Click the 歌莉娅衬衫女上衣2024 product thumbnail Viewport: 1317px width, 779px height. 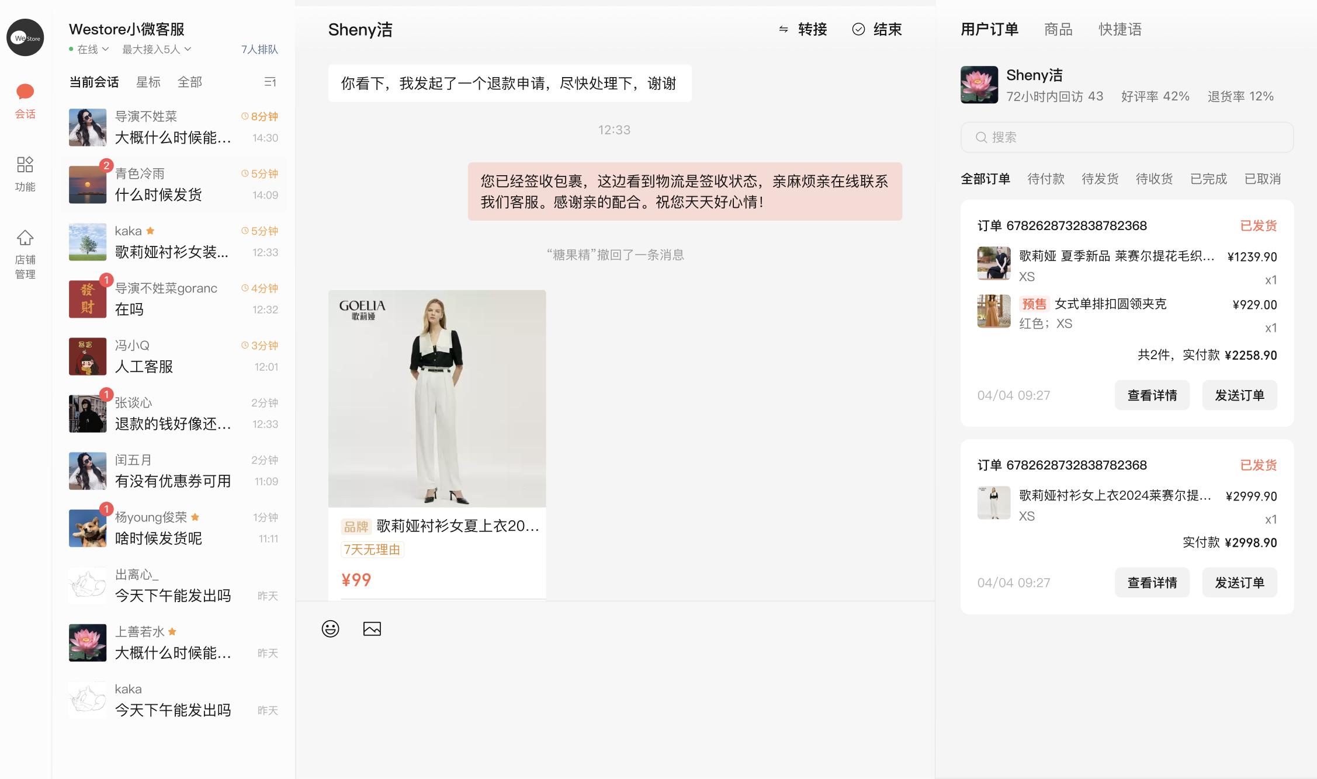[x=994, y=503]
